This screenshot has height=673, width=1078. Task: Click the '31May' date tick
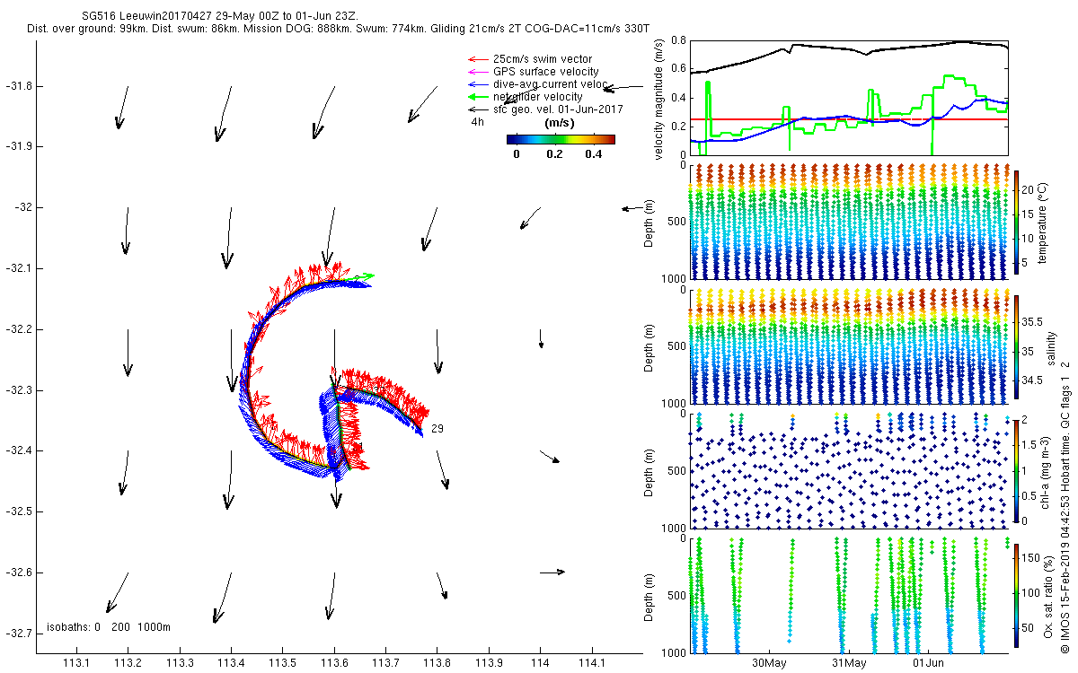(x=849, y=663)
